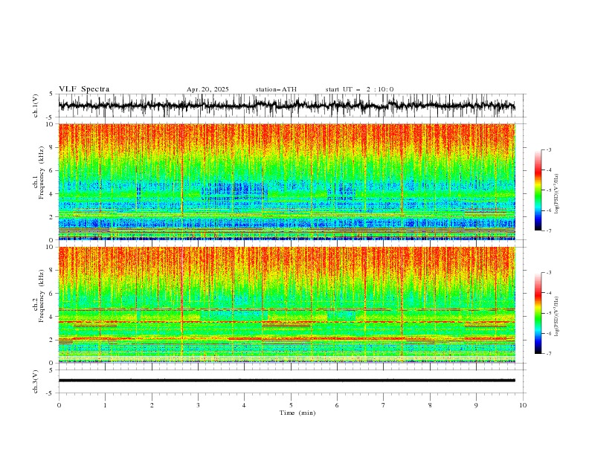This screenshot has height=455, width=589.
Task: Click "-4" label on lower color bar
Action: click(x=549, y=293)
